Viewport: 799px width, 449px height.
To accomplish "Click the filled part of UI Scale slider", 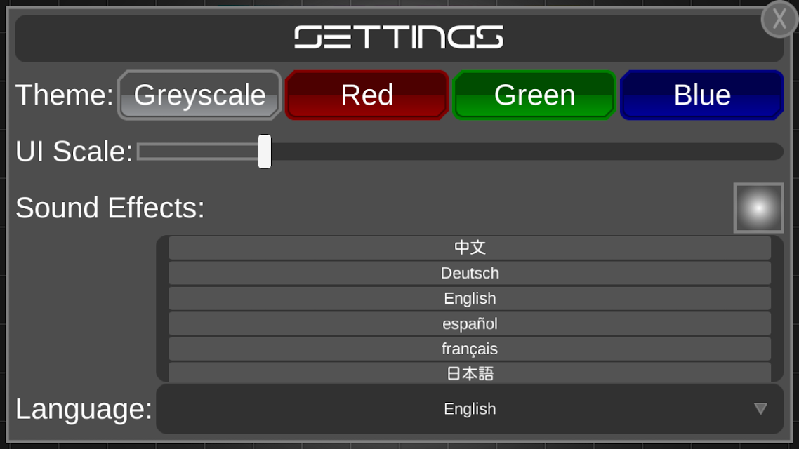I will click(198, 152).
